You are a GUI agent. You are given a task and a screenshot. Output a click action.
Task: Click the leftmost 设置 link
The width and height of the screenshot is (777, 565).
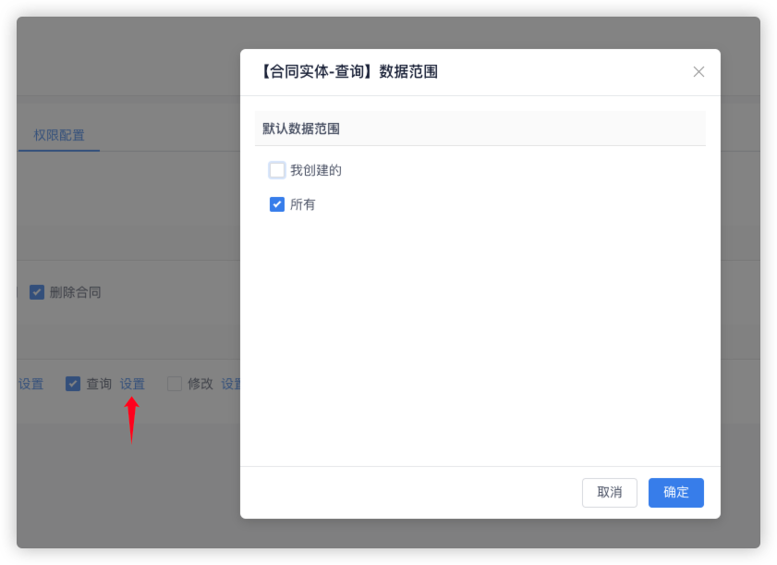[30, 384]
